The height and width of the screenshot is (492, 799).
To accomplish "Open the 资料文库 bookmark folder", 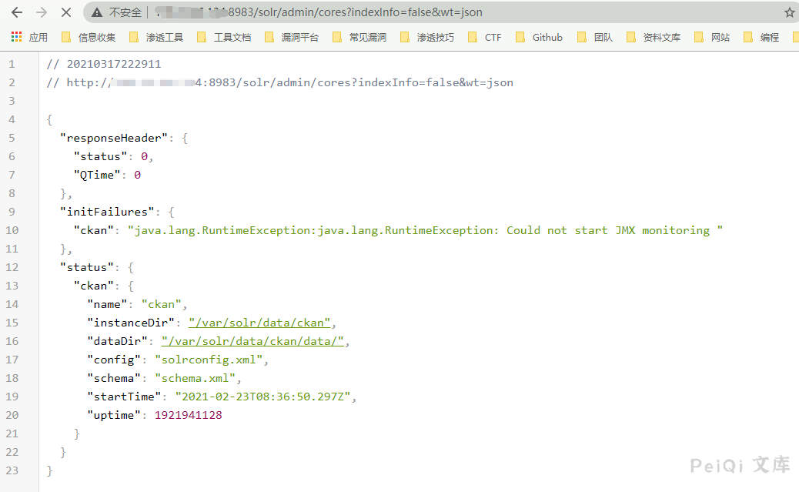I will (x=654, y=37).
